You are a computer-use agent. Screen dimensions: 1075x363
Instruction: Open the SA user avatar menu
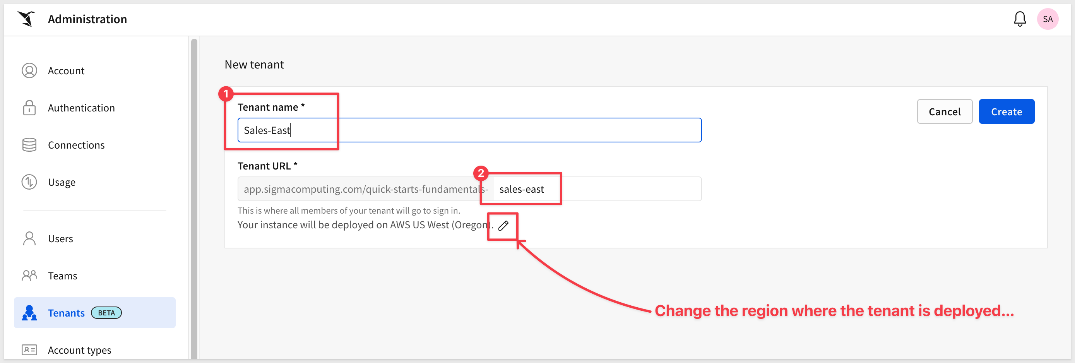(x=1047, y=19)
